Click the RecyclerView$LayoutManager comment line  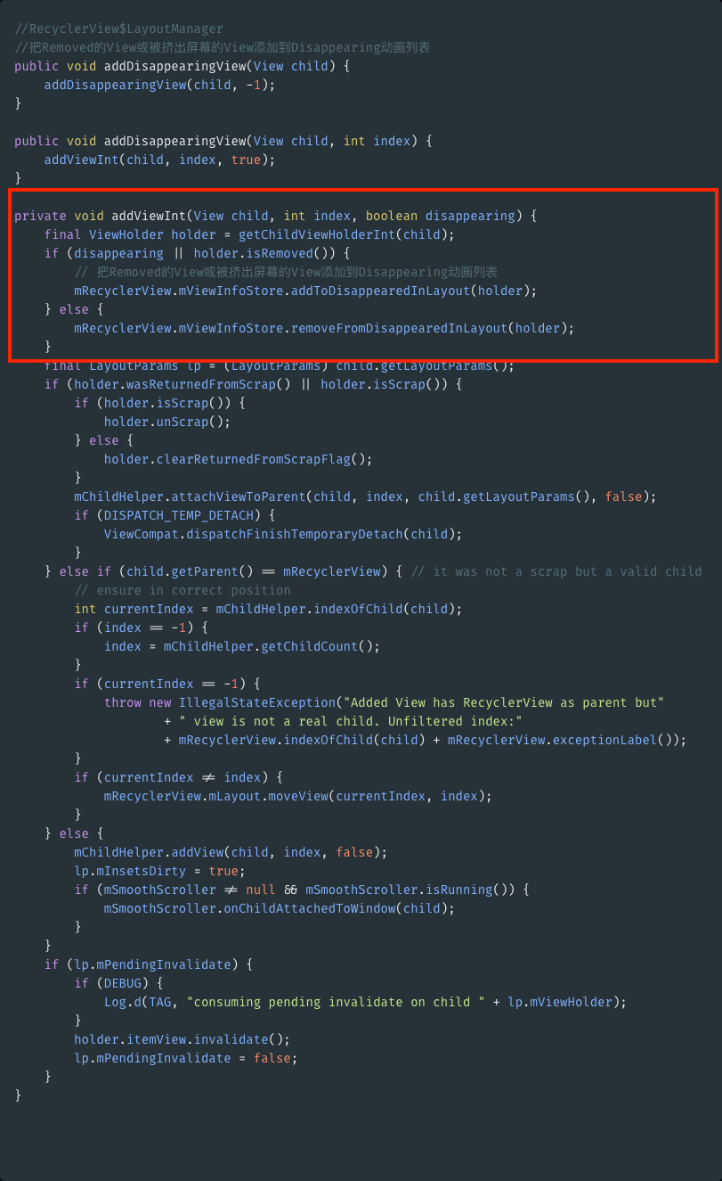pos(119,29)
